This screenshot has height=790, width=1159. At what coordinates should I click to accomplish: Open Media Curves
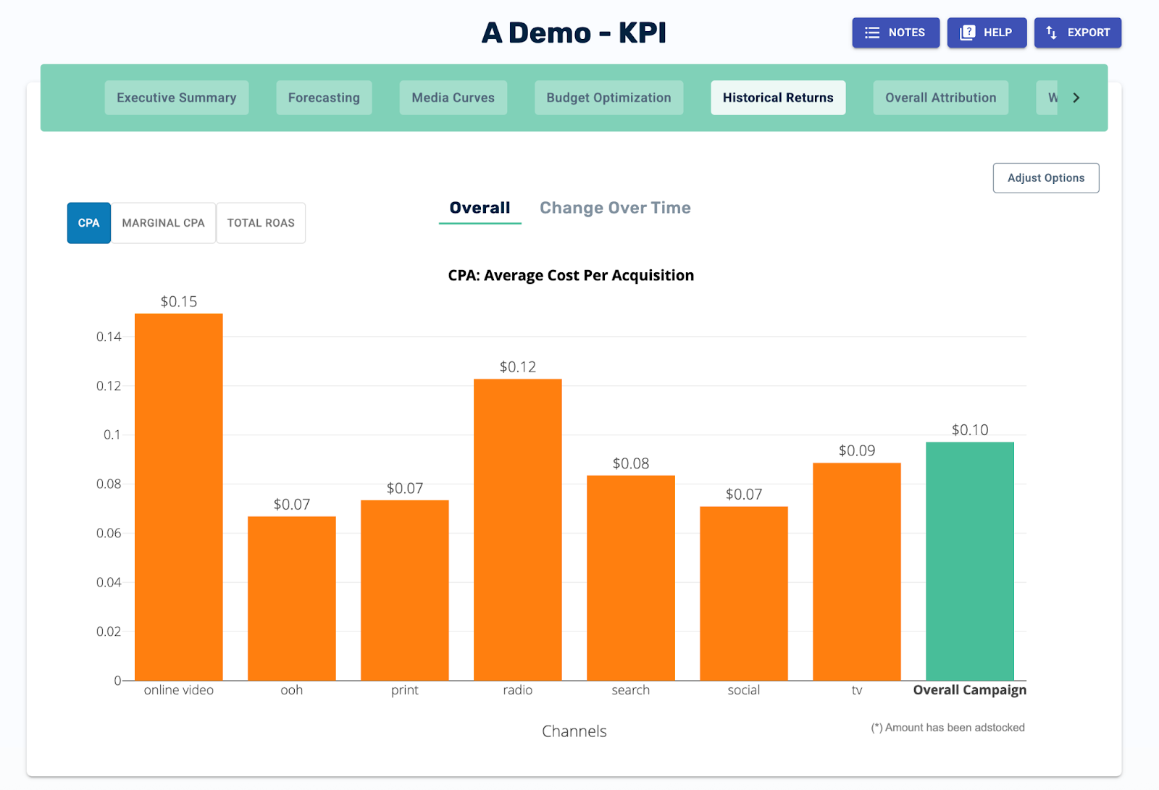point(453,97)
